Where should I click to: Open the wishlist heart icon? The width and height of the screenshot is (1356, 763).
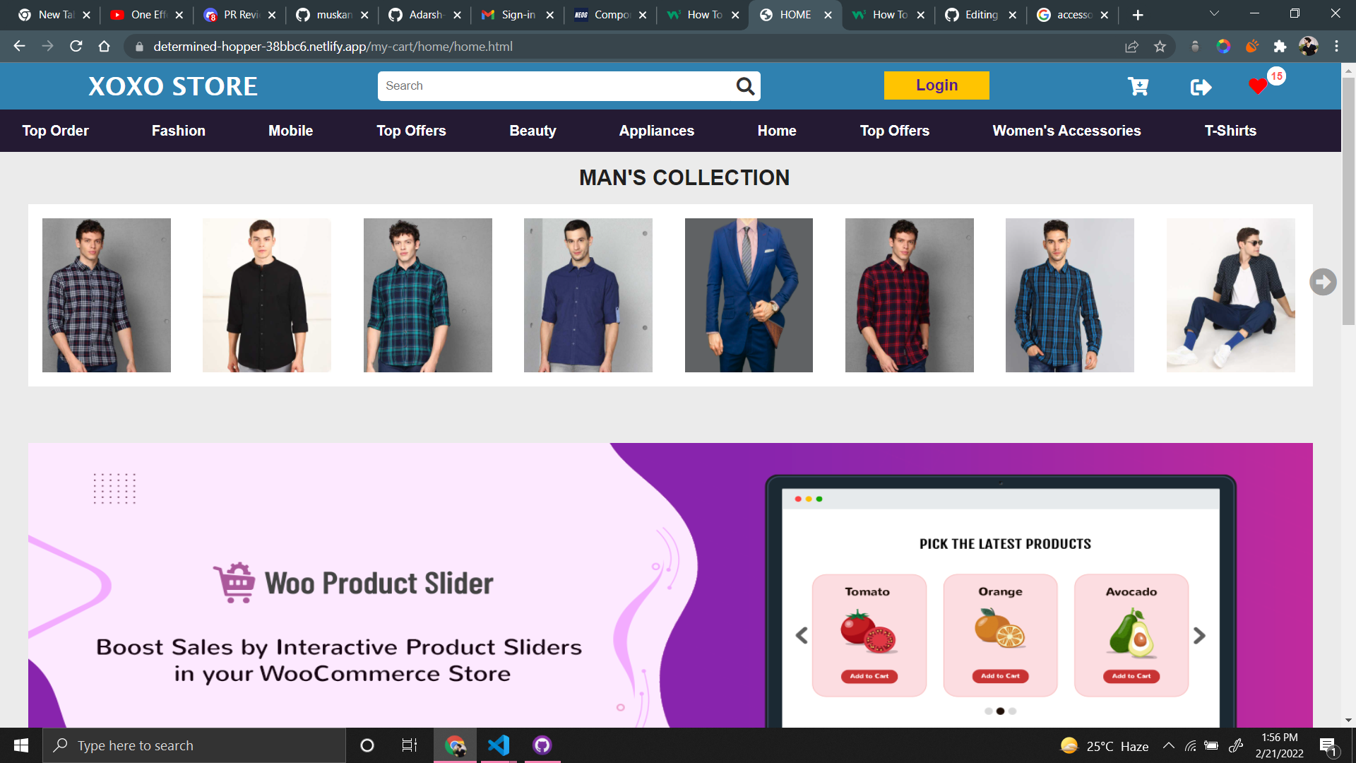1258,85
